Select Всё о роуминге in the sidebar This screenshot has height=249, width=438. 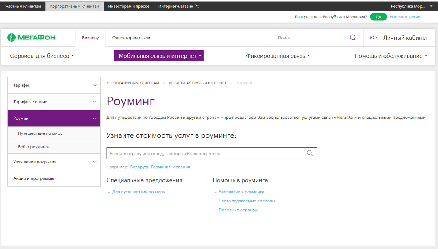pos(54,147)
